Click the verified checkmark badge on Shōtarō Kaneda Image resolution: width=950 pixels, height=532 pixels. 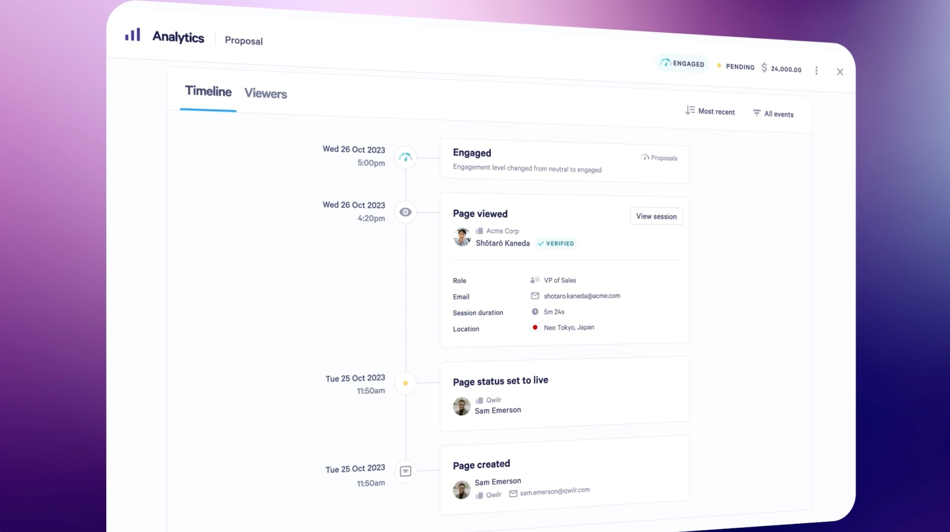pos(542,243)
